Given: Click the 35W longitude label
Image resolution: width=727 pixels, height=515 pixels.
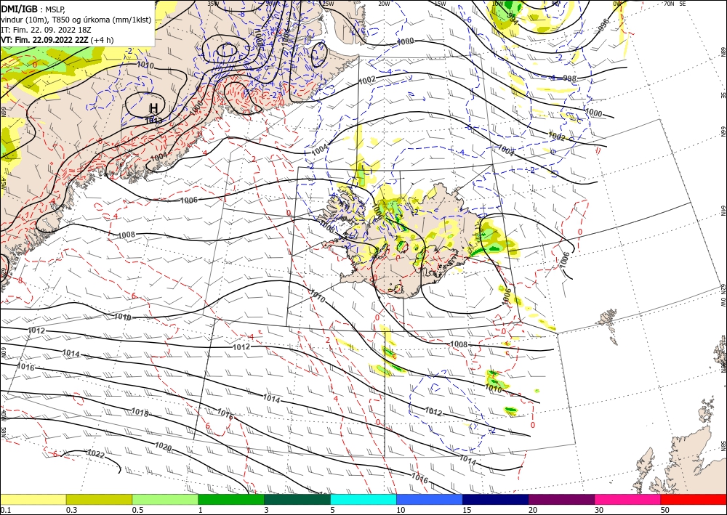Looking at the screenshot, I should point(213,4).
